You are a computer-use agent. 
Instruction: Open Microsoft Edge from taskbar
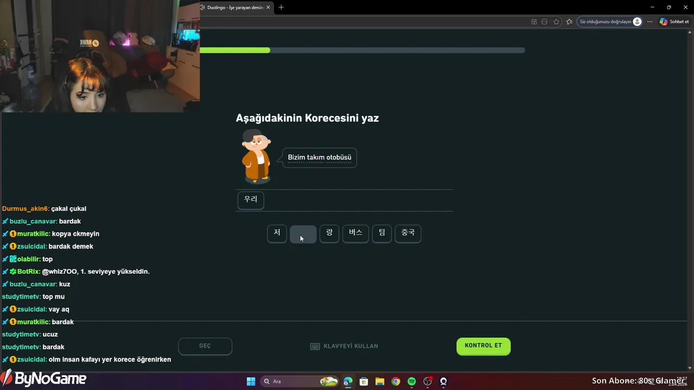point(348,381)
